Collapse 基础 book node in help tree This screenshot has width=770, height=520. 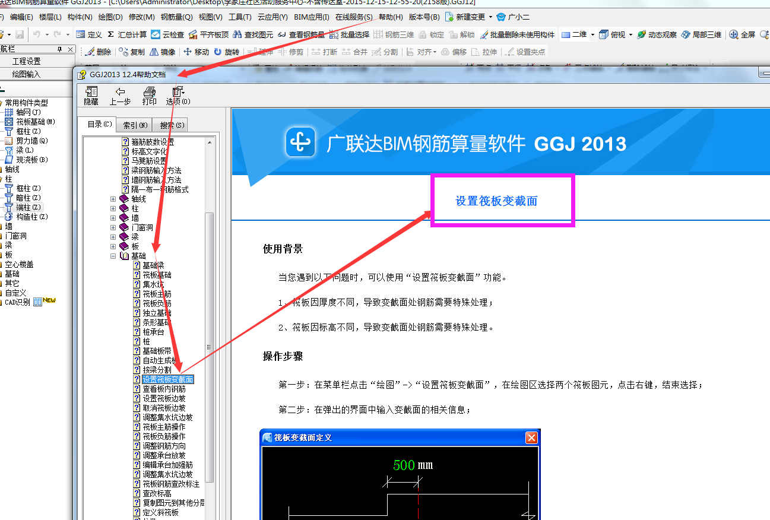click(113, 256)
